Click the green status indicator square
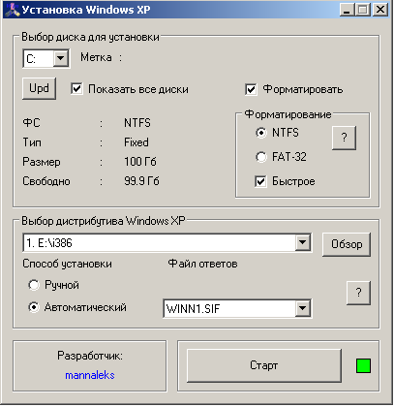 (x=363, y=365)
